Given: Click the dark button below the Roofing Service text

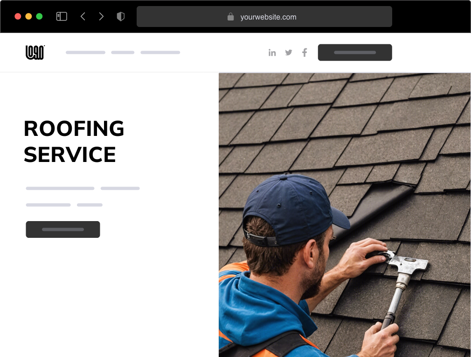Looking at the screenshot, I should click(x=63, y=229).
